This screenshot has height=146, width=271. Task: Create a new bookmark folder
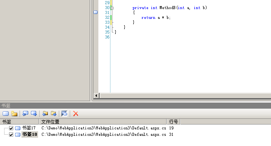pyautogui.click(x=14, y=114)
